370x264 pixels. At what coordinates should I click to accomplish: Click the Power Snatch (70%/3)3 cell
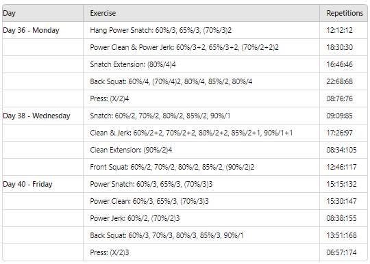(201, 184)
